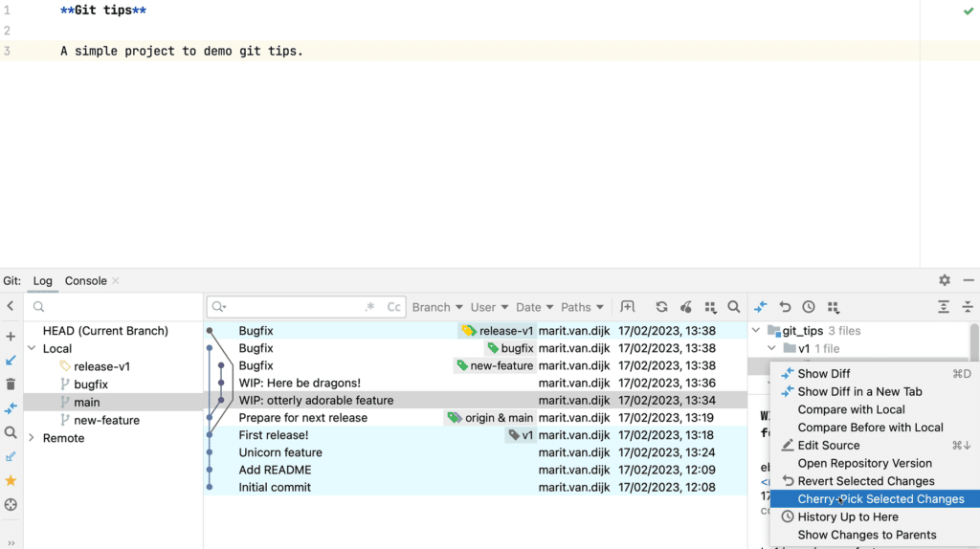Viewport: 980px width, 549px height.
Task: Click Show Diff icon in branches sidebar
Action: [11, 408]
